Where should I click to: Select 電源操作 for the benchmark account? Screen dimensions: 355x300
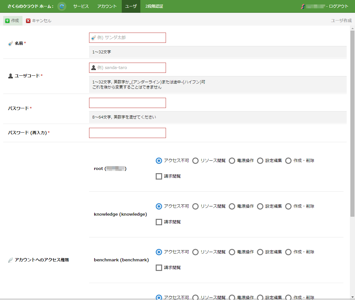coord(232,252)
